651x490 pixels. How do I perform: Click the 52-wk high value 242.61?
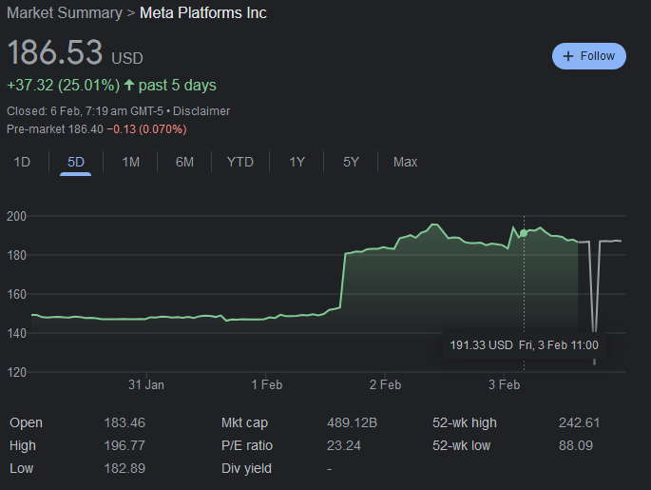click(x=579, y=422)
